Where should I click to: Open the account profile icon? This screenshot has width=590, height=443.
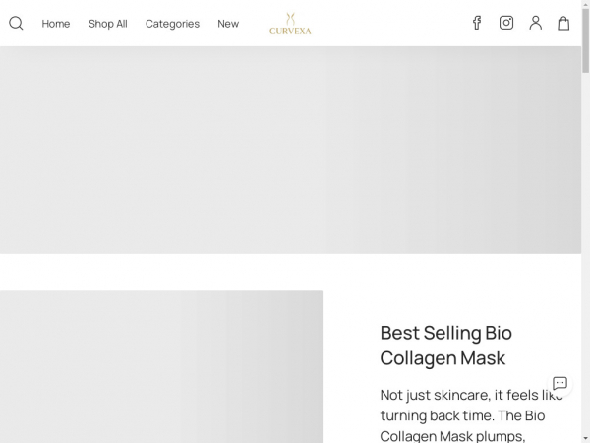535,23
